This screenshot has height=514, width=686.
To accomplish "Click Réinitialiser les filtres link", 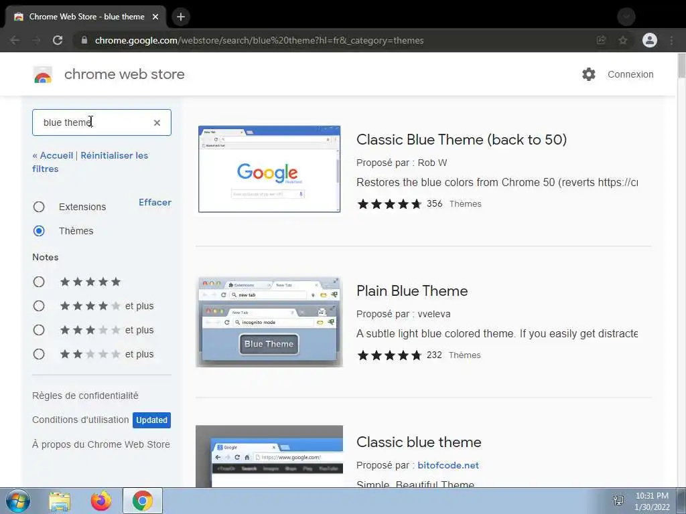I will point(90,162).
